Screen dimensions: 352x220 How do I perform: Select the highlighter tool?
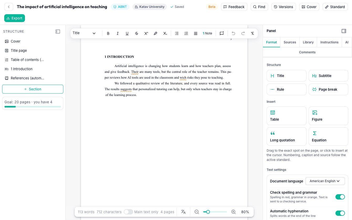[156, 33]
